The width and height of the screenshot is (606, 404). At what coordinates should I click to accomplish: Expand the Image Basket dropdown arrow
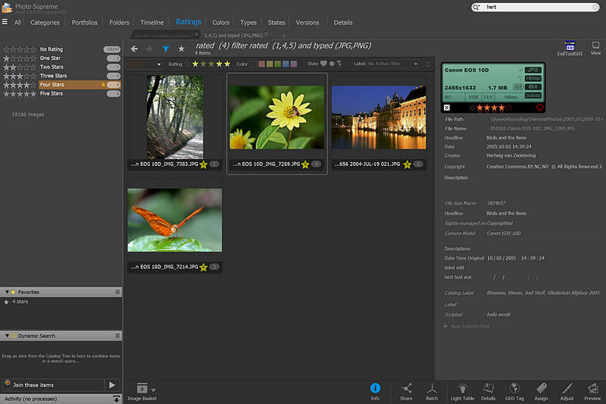(x=154, y=390)
